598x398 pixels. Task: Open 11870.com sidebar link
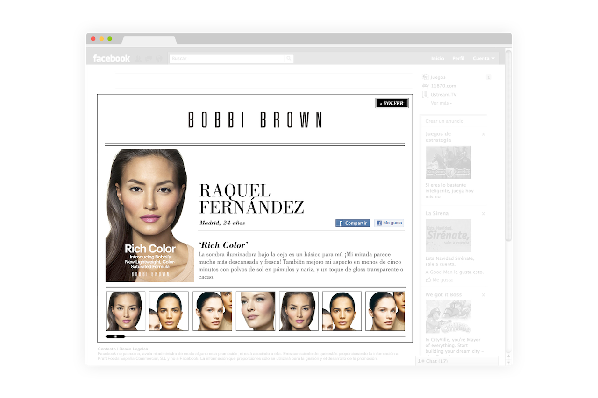443,86
